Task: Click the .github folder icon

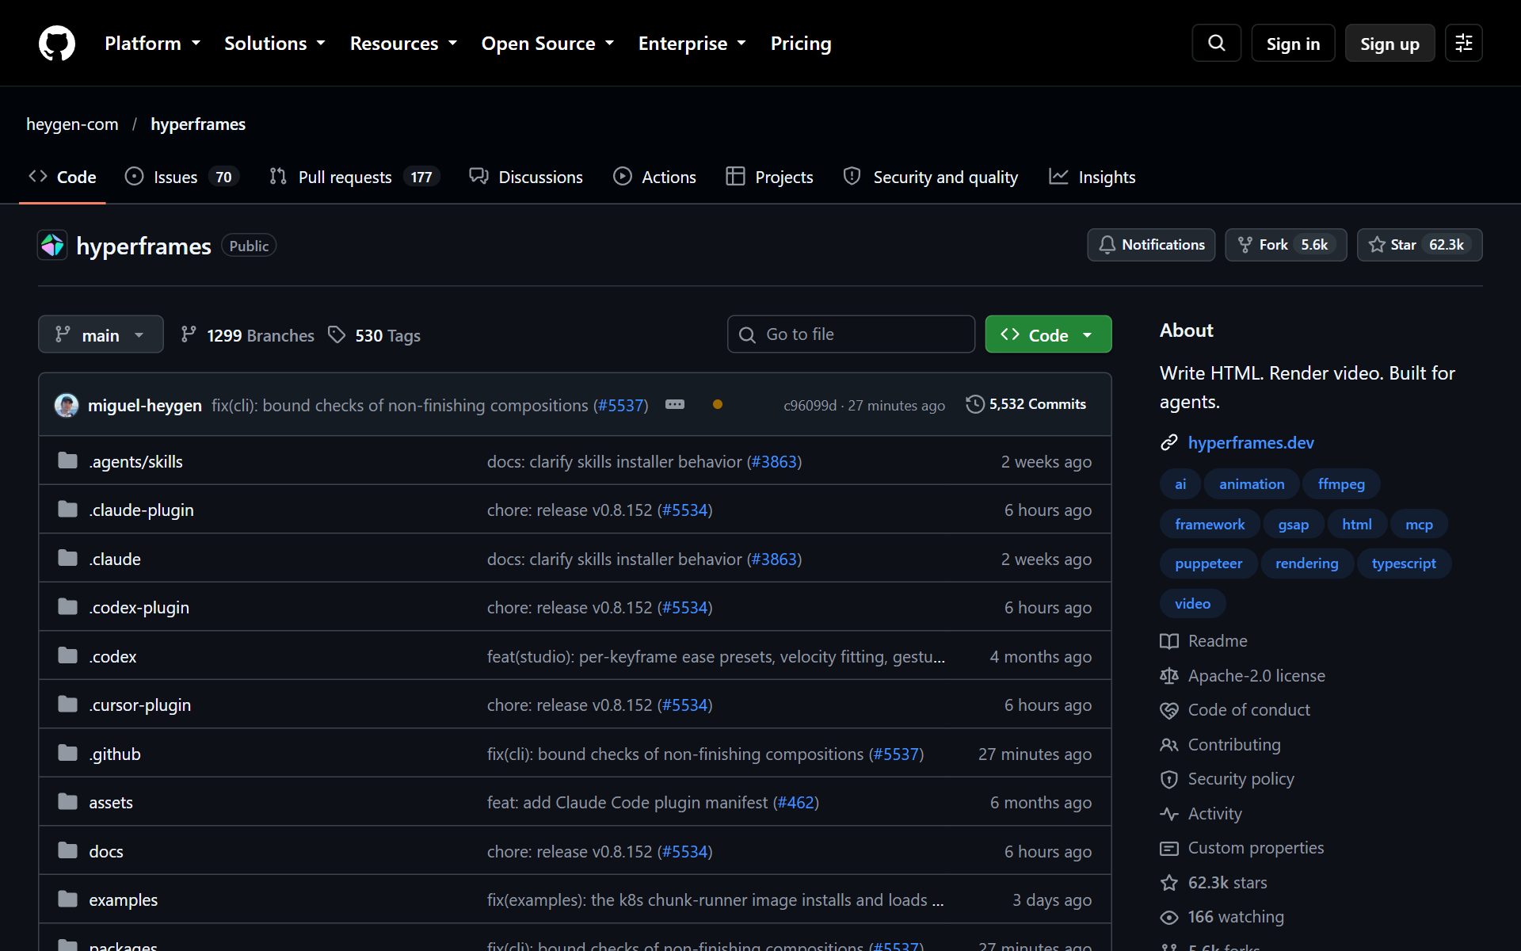Action: click(x=67, y=754)
